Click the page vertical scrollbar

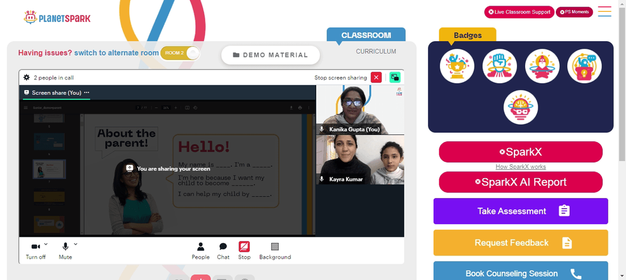[x=622, y=84]
